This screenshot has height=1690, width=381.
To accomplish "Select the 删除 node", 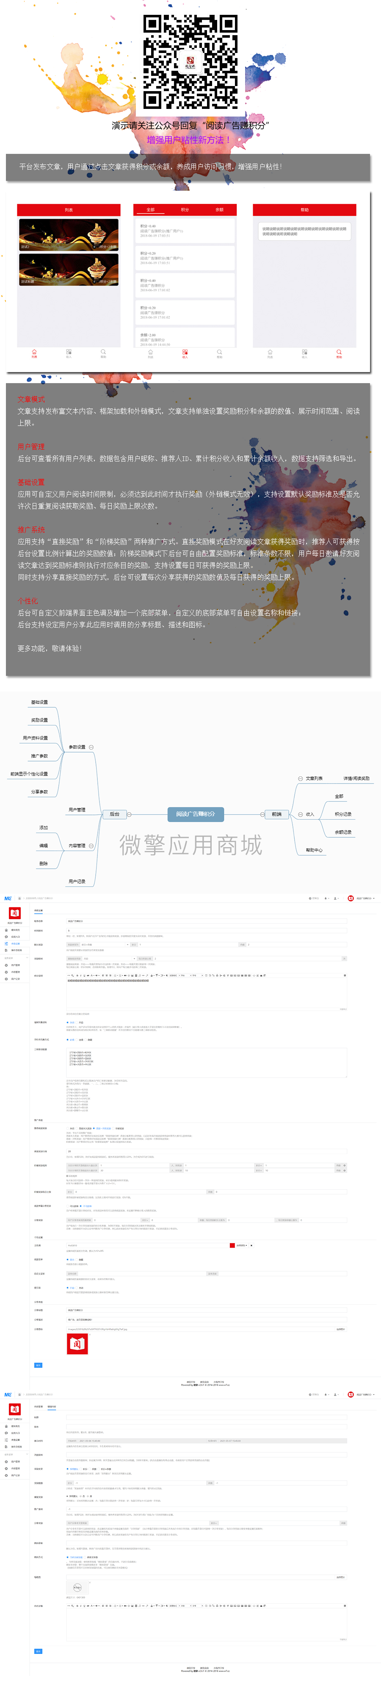I will point(43,863).
